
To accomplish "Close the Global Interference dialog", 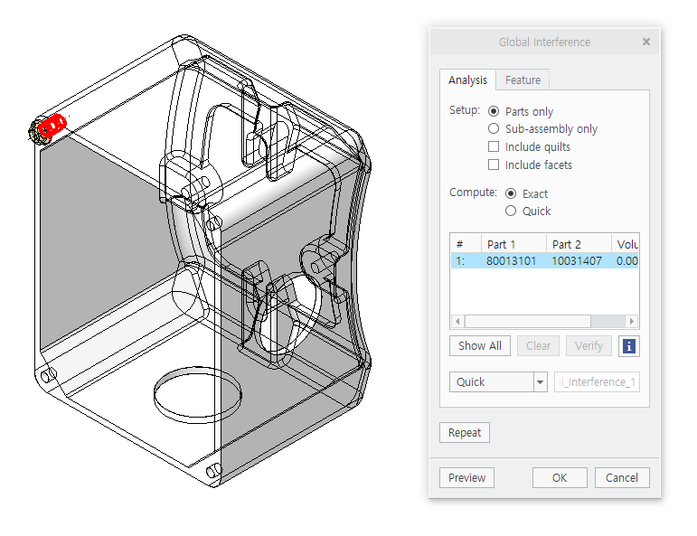I will (646, 42).
